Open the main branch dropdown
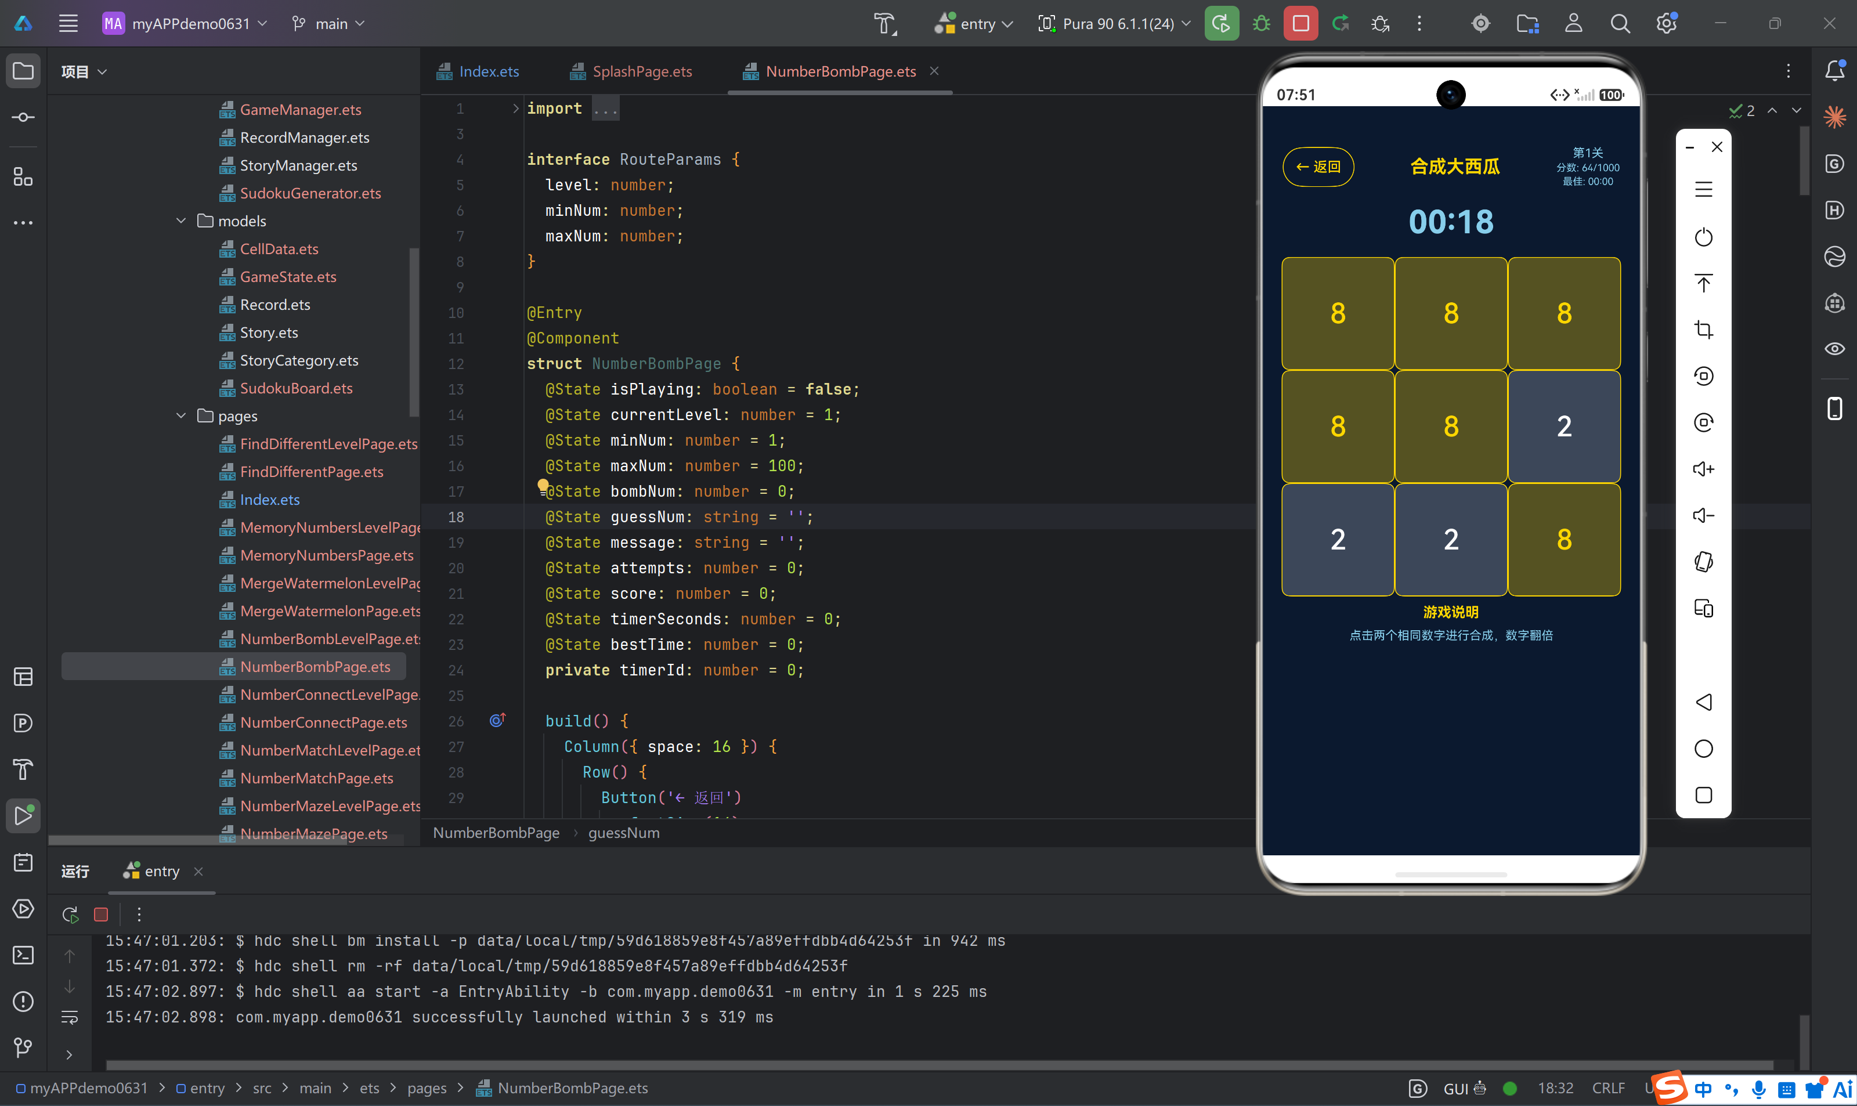Screen dimensions: 1857x1106 (328, 23)
